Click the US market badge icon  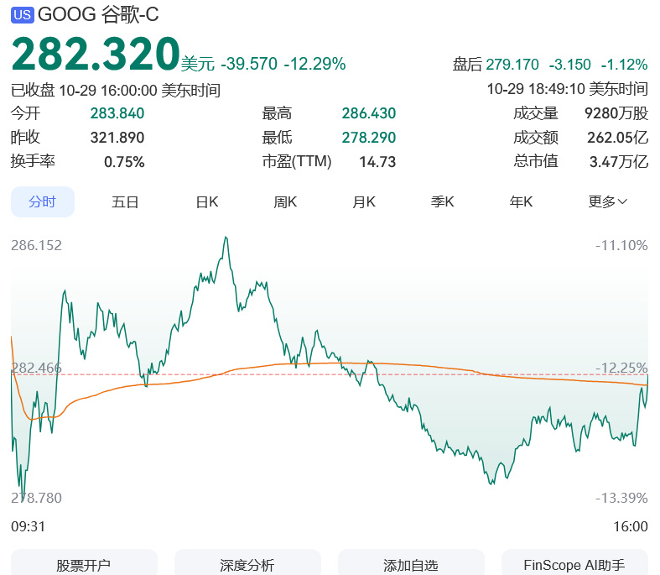click(23, 15)
